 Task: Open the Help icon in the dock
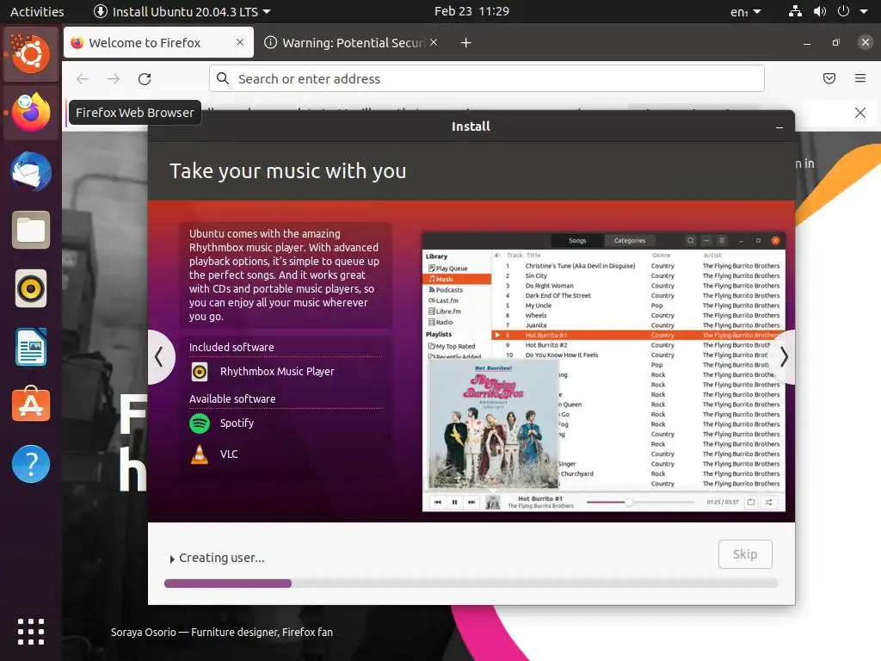(31, 464)
